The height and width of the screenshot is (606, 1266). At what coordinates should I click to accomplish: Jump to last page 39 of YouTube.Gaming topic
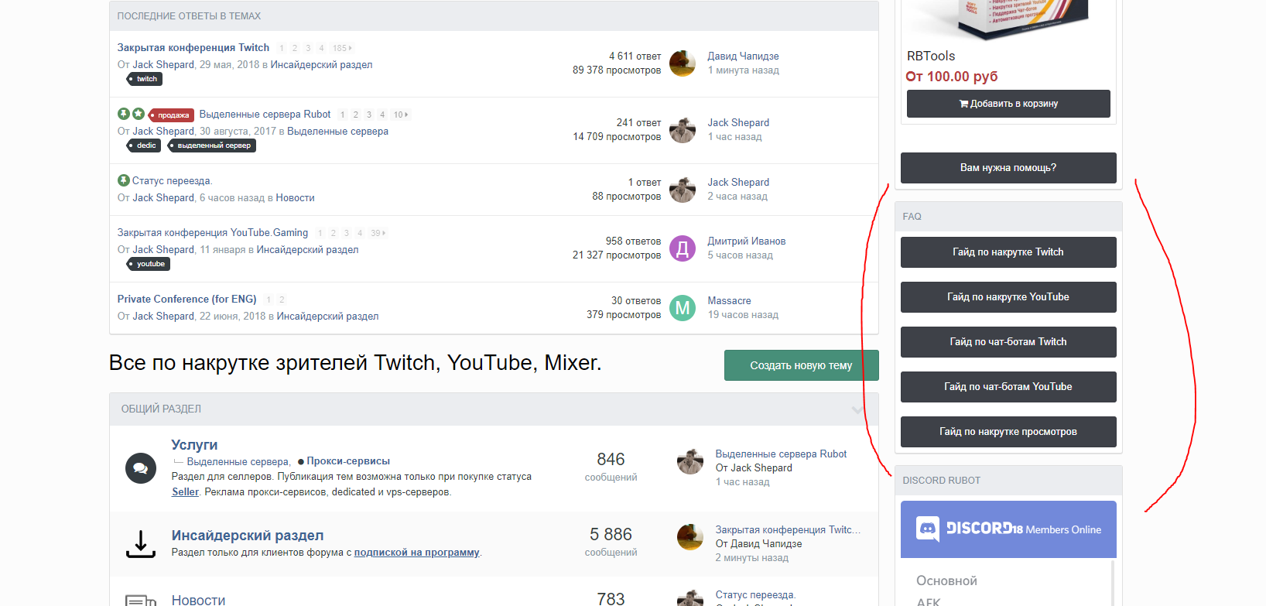pos(377,233)
